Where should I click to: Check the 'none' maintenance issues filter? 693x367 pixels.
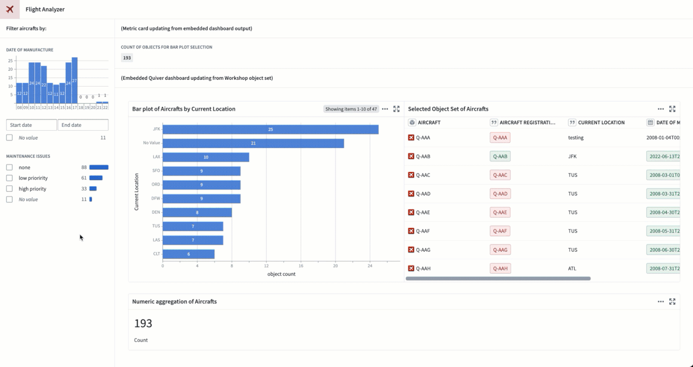point(9,167)
